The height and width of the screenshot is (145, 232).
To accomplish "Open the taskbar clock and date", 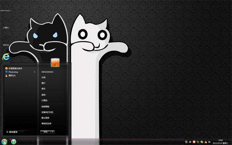I will (221, 142).
